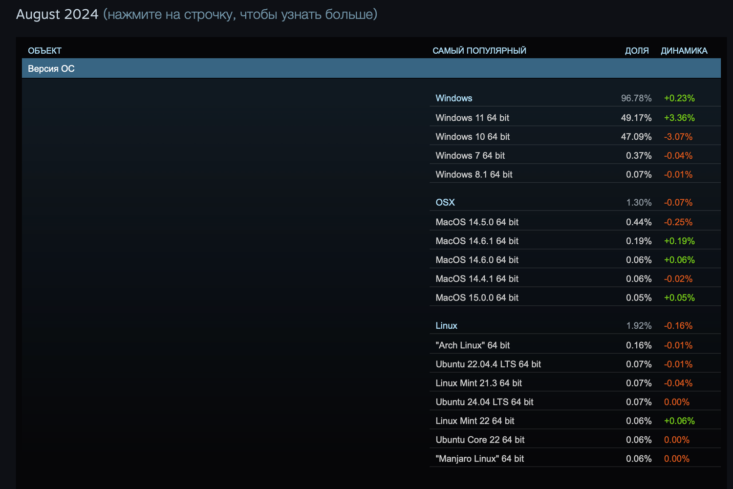
Task: Select the "Windows 7 64 bit" row name
Action: point(470,156)
